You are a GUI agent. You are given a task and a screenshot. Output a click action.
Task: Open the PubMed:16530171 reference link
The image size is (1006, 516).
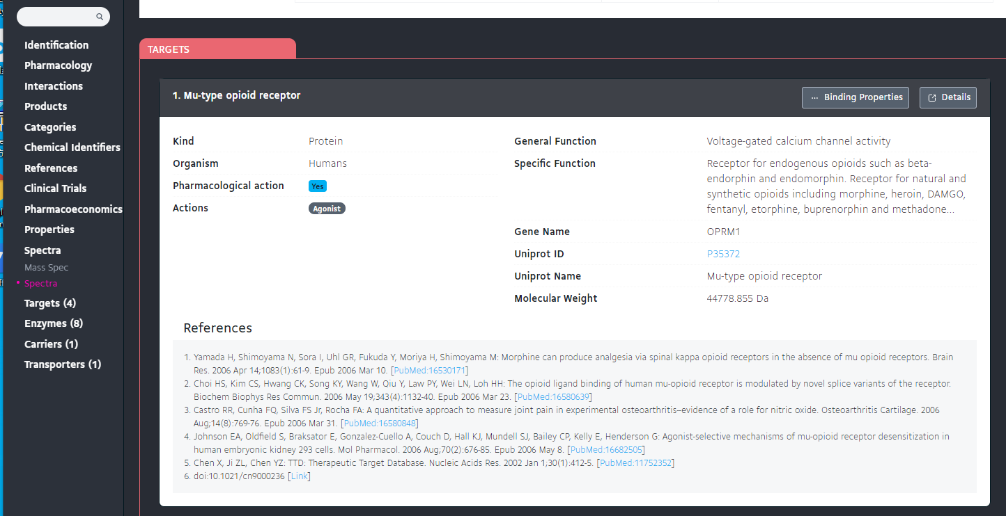429,371
